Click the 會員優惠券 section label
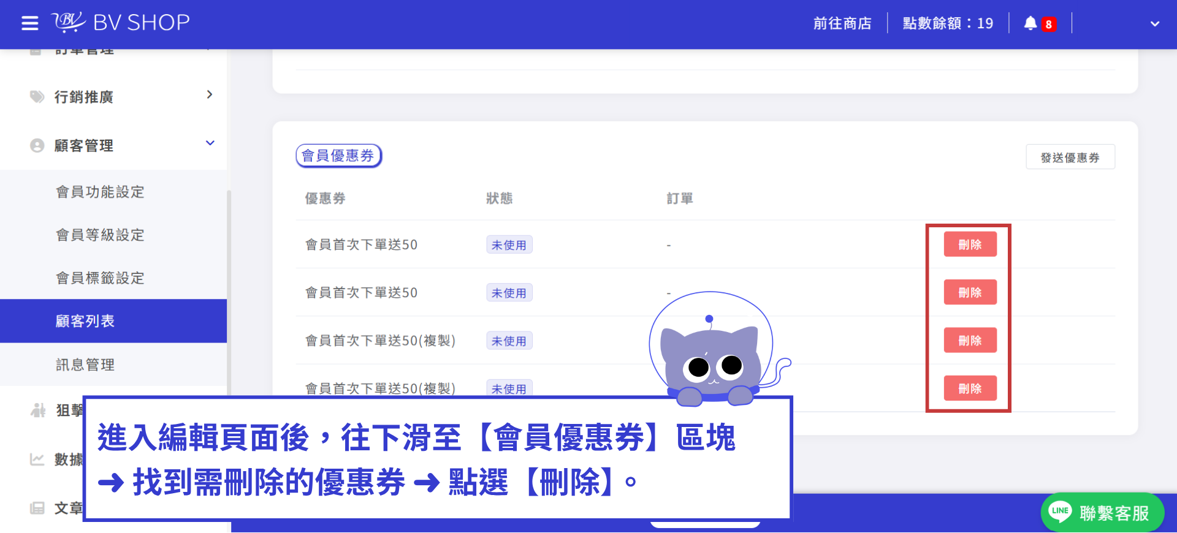1177x533 pixels. click(x=338, y=156)
